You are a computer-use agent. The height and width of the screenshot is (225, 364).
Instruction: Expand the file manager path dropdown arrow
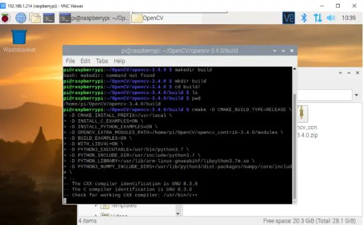click(357, 95)
